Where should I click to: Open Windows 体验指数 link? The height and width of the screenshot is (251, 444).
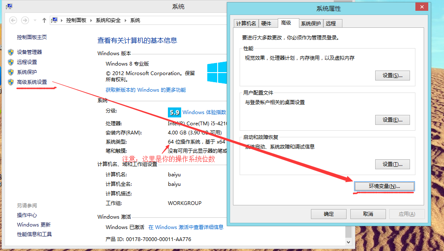click(x=204, y=112)
